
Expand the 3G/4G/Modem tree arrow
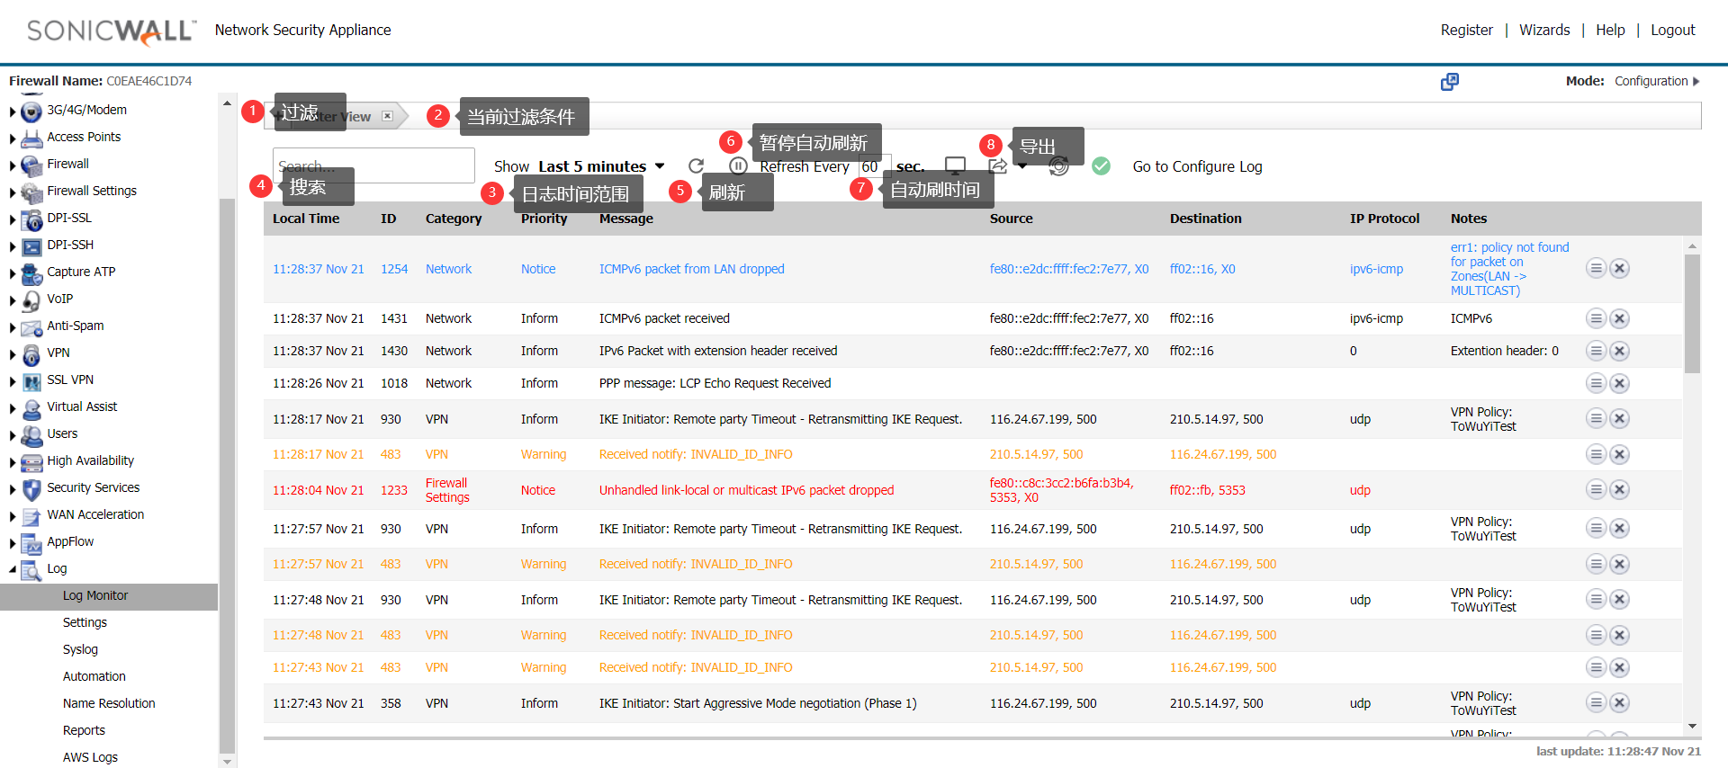13,112
